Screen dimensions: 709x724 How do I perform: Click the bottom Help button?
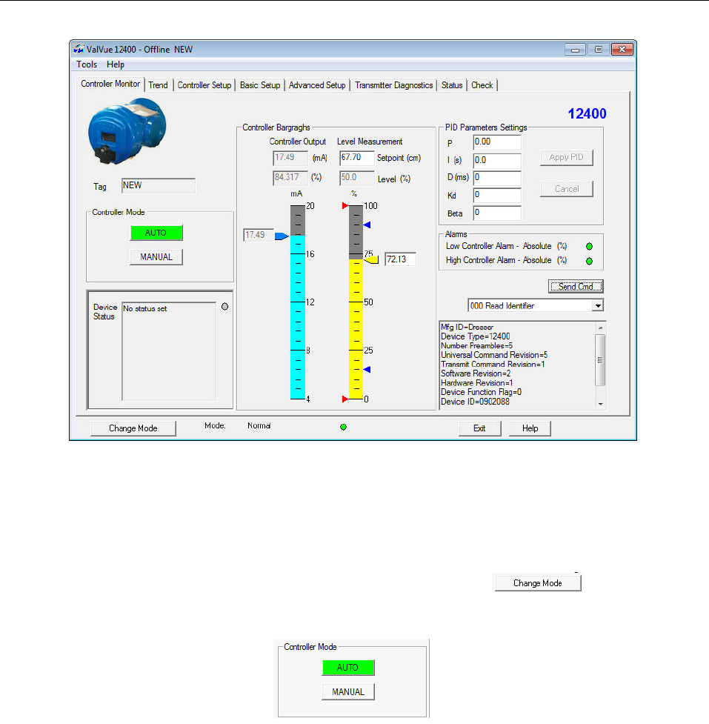tap(530, 428)
